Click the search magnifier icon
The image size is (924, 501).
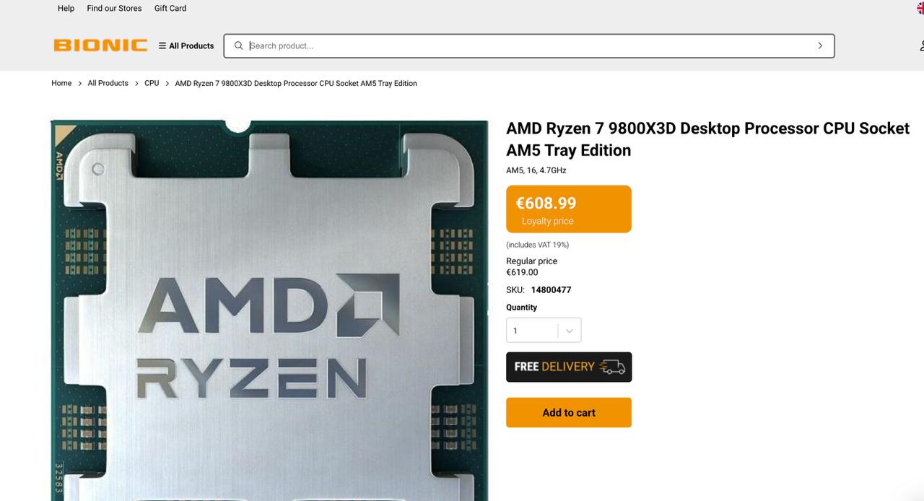click(239, 45)
